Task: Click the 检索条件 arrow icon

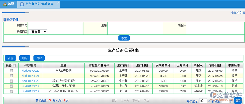Action: coord(5,20)
